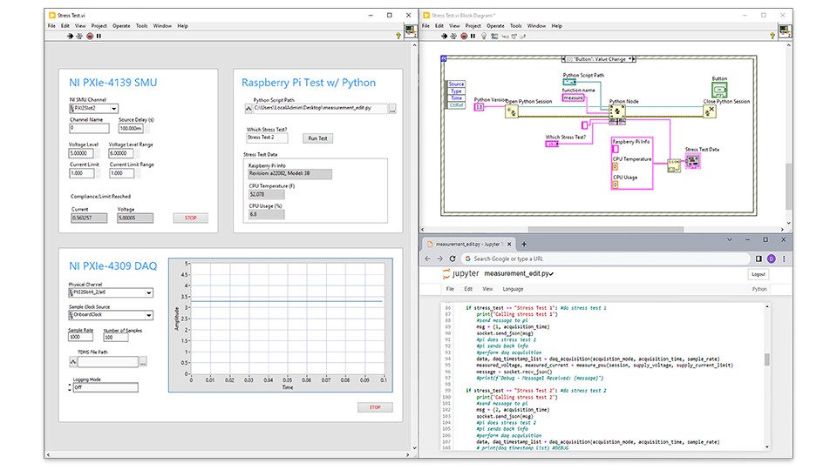
Task: Click the Sample Rate field in DAQ panel
Action: point(80,337)
